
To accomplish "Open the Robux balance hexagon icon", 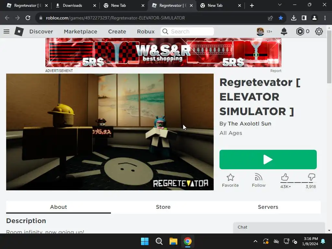I will pyautogui.click(x=300, y=31).
